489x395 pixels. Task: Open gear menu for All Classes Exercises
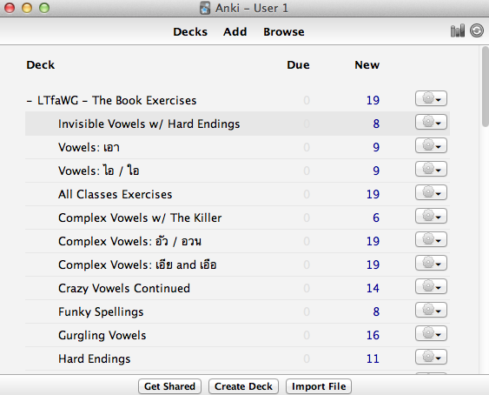pos(431,192)
